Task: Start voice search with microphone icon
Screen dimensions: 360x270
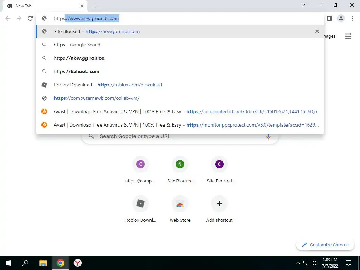Action: coord(268,136)
